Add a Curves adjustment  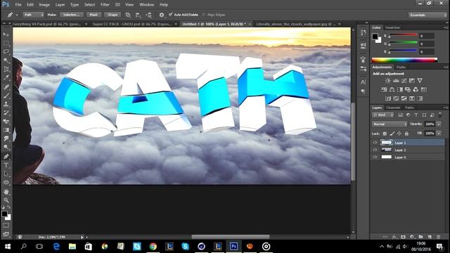pyautogui.click(x=404, y=81)
